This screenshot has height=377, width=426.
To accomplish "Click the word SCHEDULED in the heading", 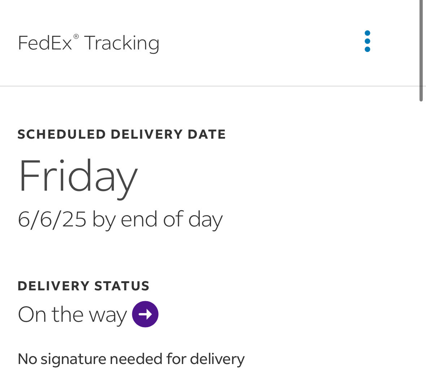I will pos(61,134).
